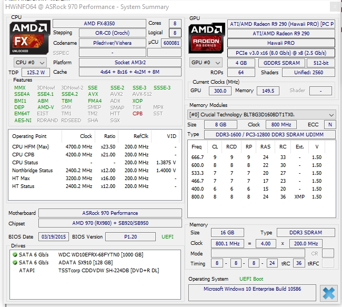
Task: Expand the Crucial Technology memory module dropdown
Action: [261, 115]
